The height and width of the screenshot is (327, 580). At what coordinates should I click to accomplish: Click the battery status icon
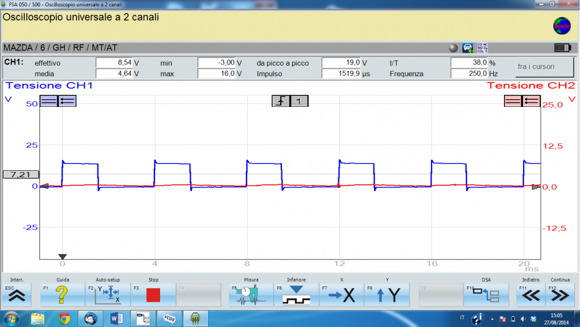point(563,48)
